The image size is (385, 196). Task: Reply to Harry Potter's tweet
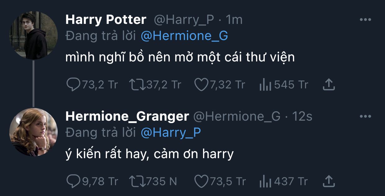point(73,84)
